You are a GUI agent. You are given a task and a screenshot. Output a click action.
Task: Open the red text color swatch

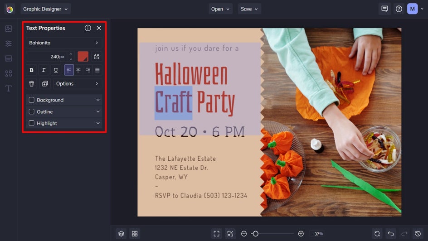(83, 57)
